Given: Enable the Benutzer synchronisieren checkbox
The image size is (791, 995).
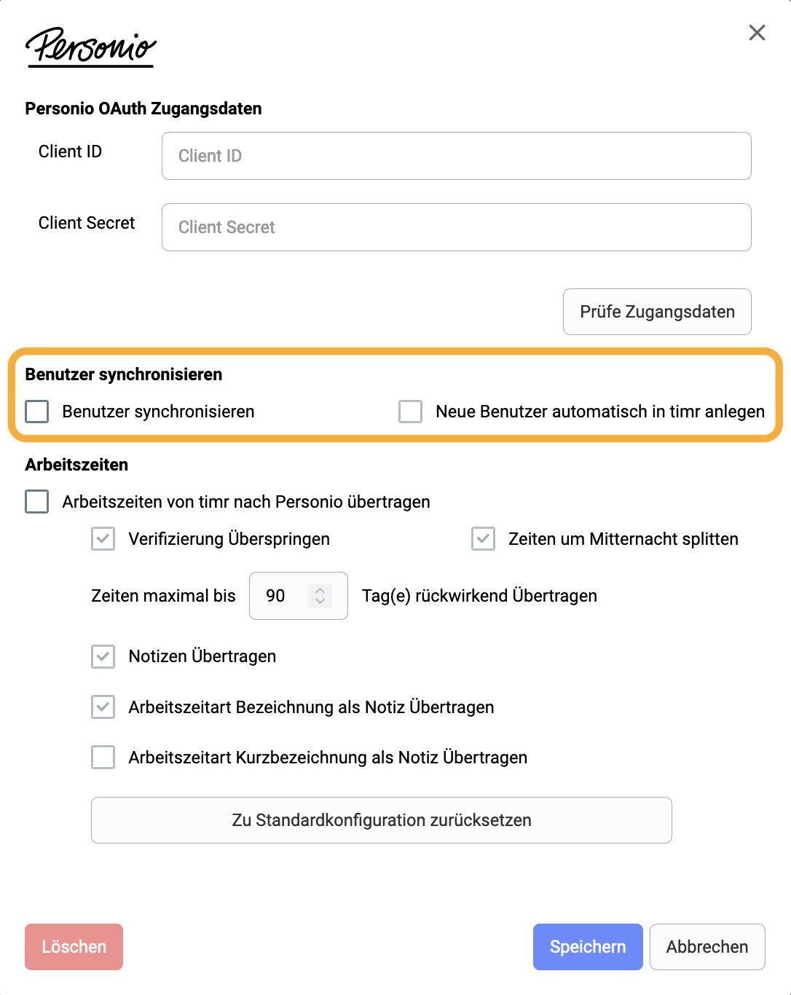Looking at the screenshot, I should pos(37,412).
